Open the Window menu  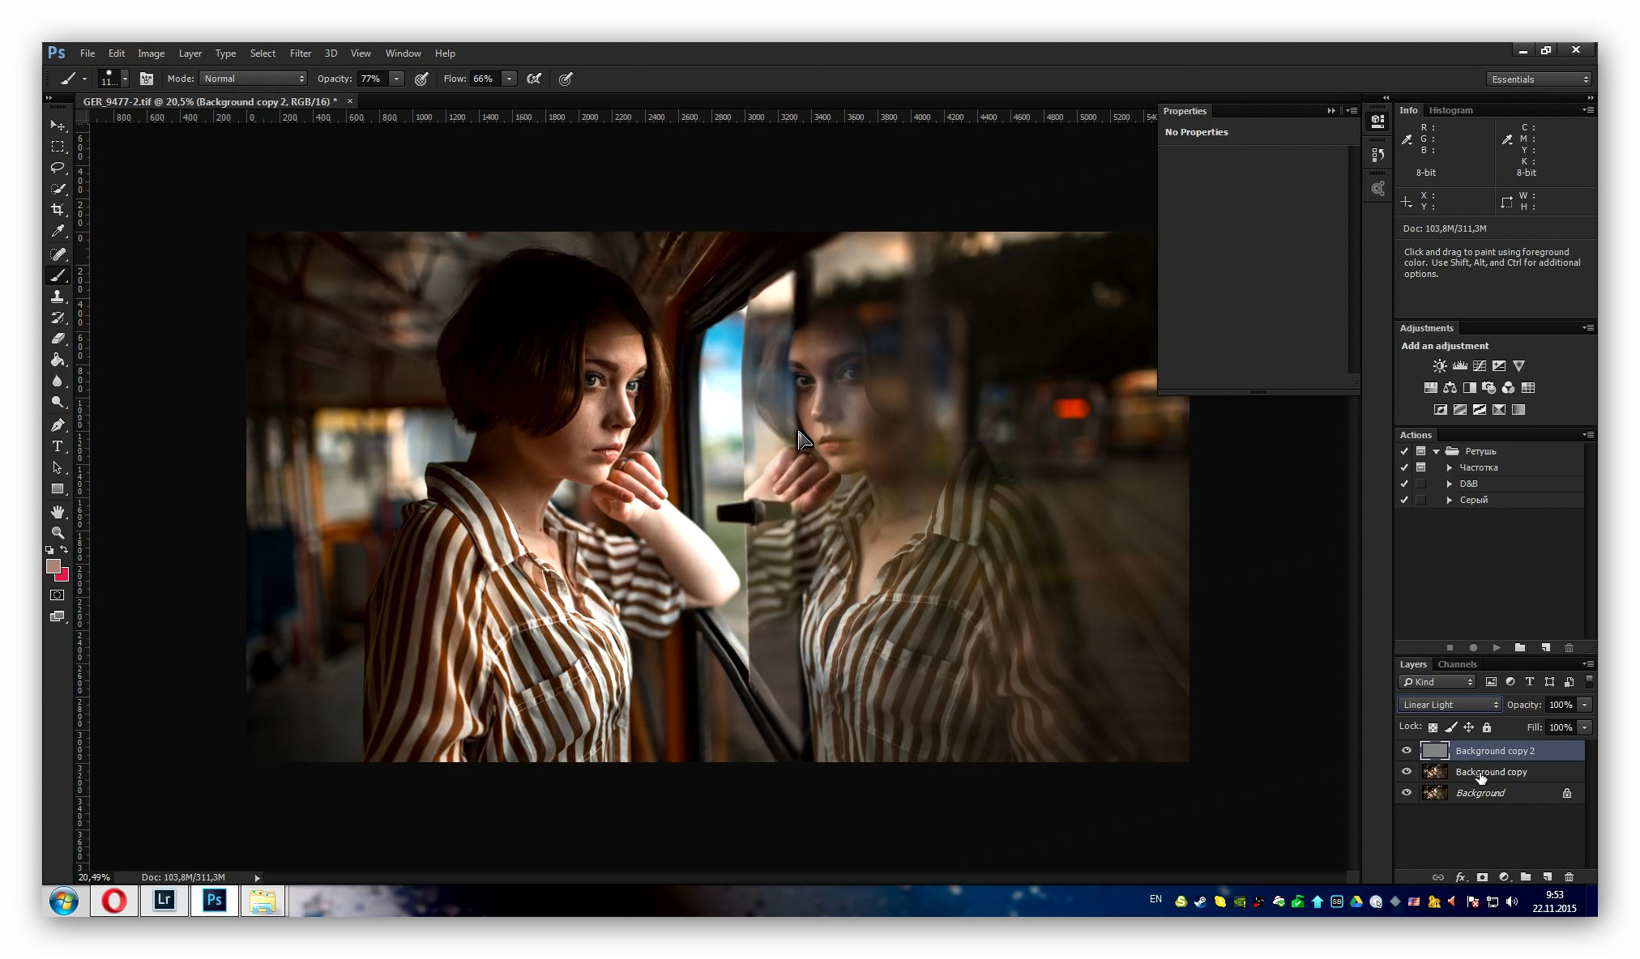point(403,53)
